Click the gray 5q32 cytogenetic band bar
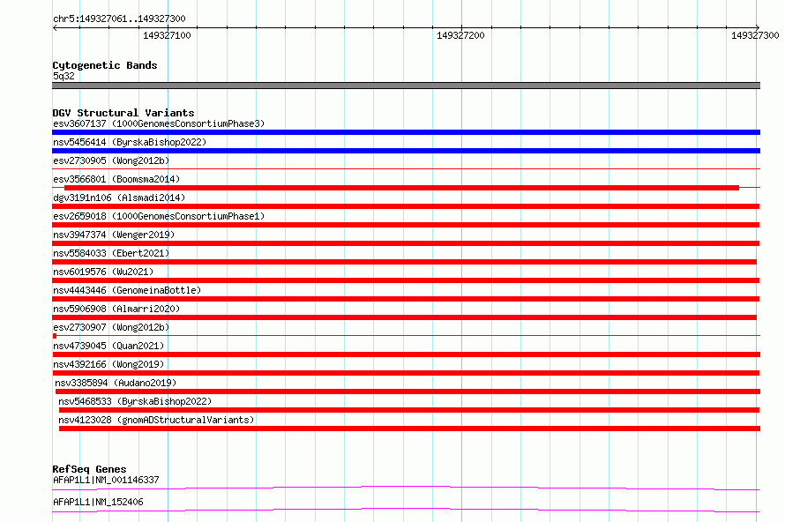Image resolution: width=785 pixels, height=522 pixels. [x=406, y=86]
